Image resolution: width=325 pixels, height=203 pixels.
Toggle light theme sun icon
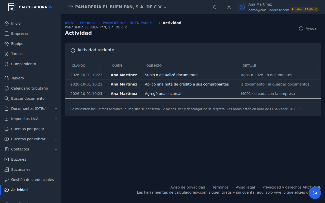(x=229, y=7)
